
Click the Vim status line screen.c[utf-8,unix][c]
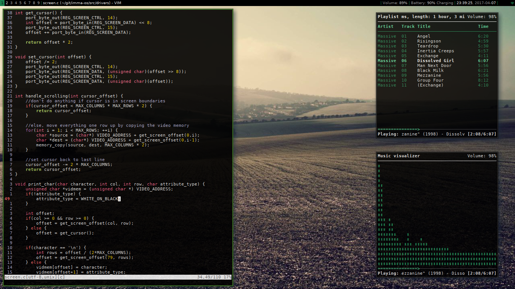[x=35, y=277]
